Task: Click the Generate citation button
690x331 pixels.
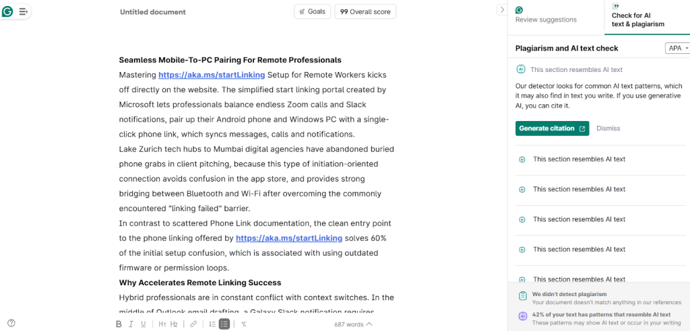Action: pyautogui.click(x=552, y=128)
